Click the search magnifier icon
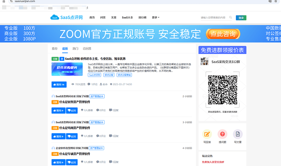This screenshot has width=281, height=166. [x=230, y=17]
